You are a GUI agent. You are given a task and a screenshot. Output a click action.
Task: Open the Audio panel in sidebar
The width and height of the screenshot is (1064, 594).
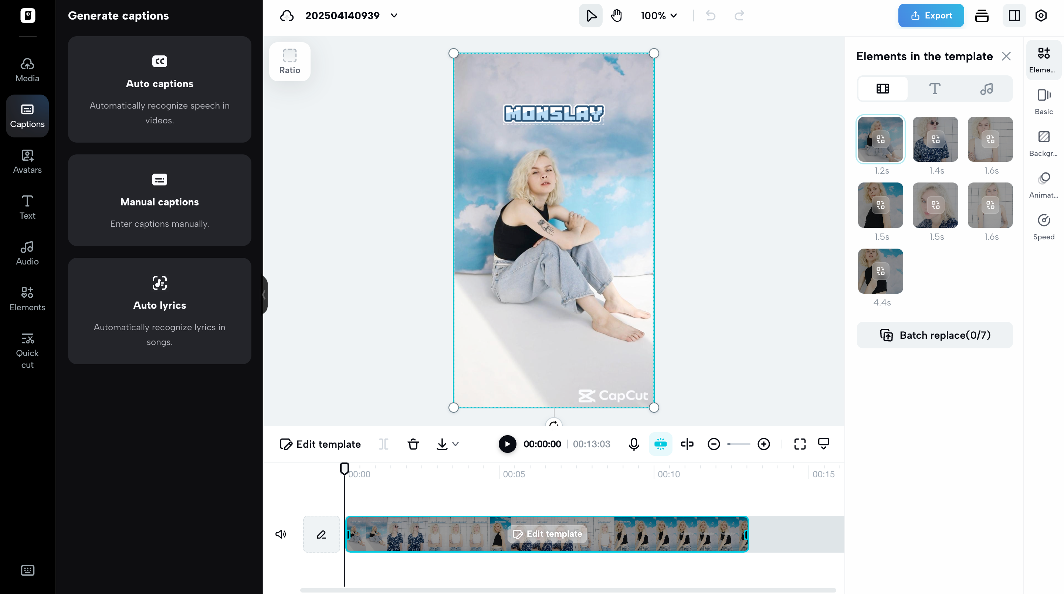tap(27, 252)
